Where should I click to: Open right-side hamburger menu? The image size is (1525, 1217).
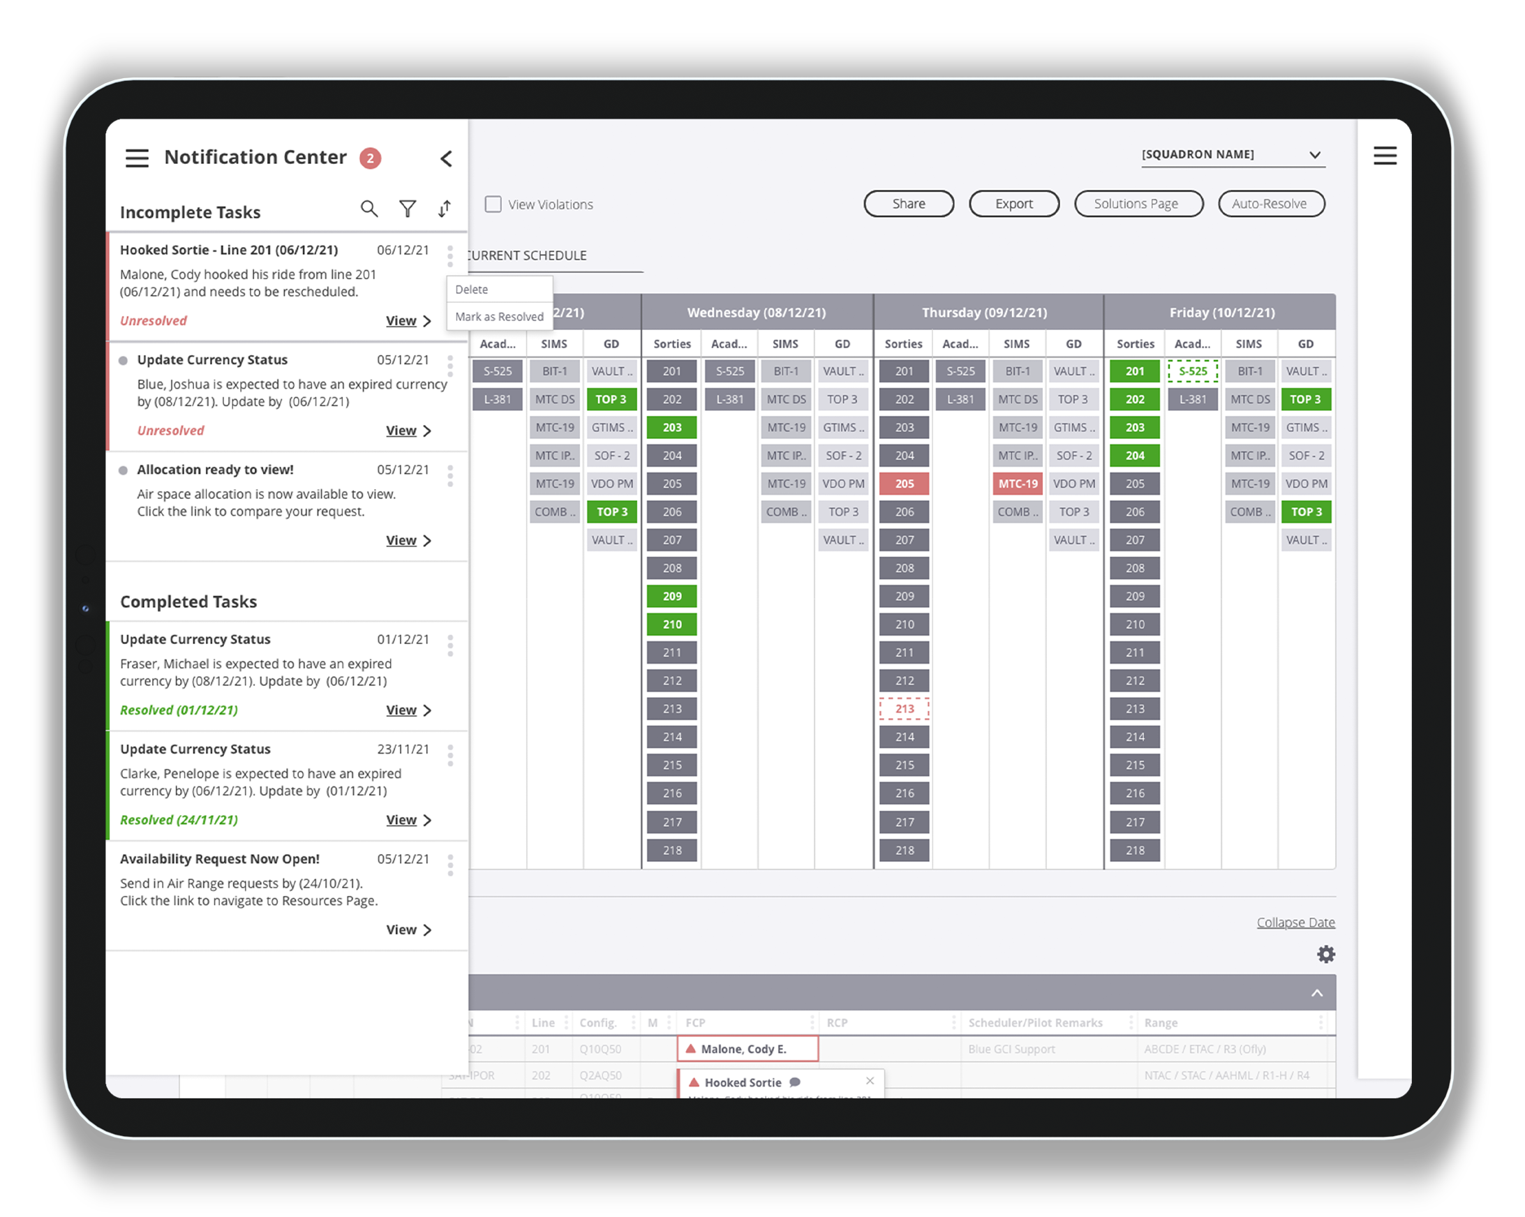[x=1384, y=156]
